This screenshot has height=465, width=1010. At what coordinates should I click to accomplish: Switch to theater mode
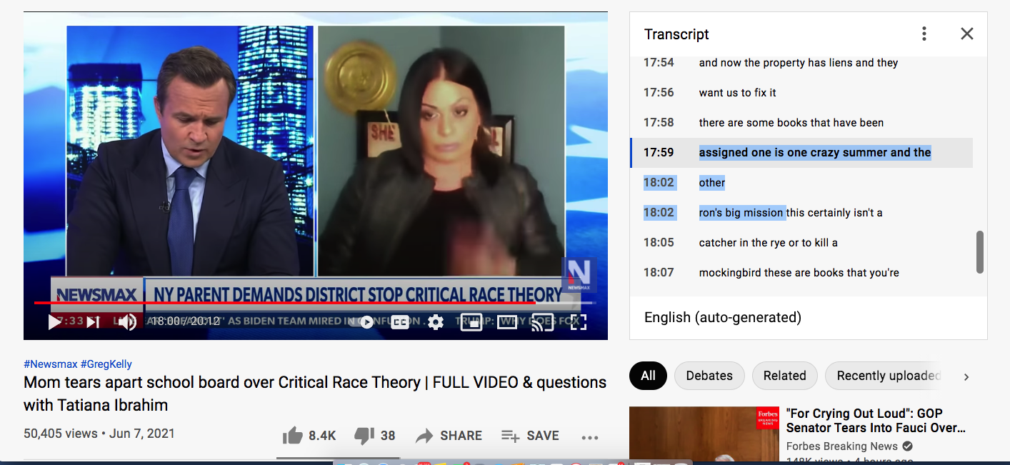pyautogui.click(x=507, y=322)
